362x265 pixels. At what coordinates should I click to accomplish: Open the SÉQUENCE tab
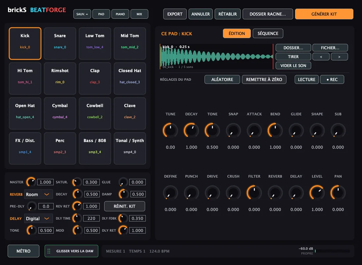268,34
